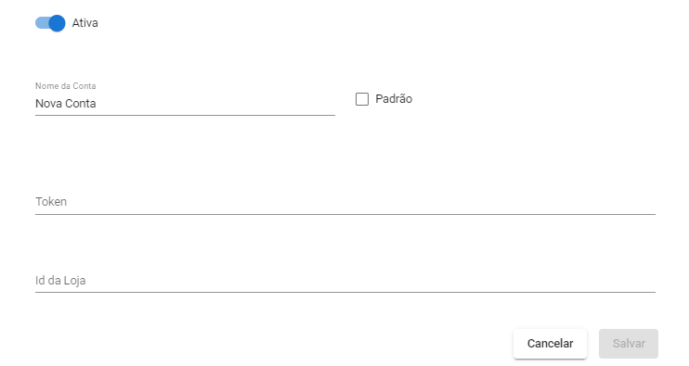689x366 pixels.
Task: Click the Cancelar button
Action: 550,344
